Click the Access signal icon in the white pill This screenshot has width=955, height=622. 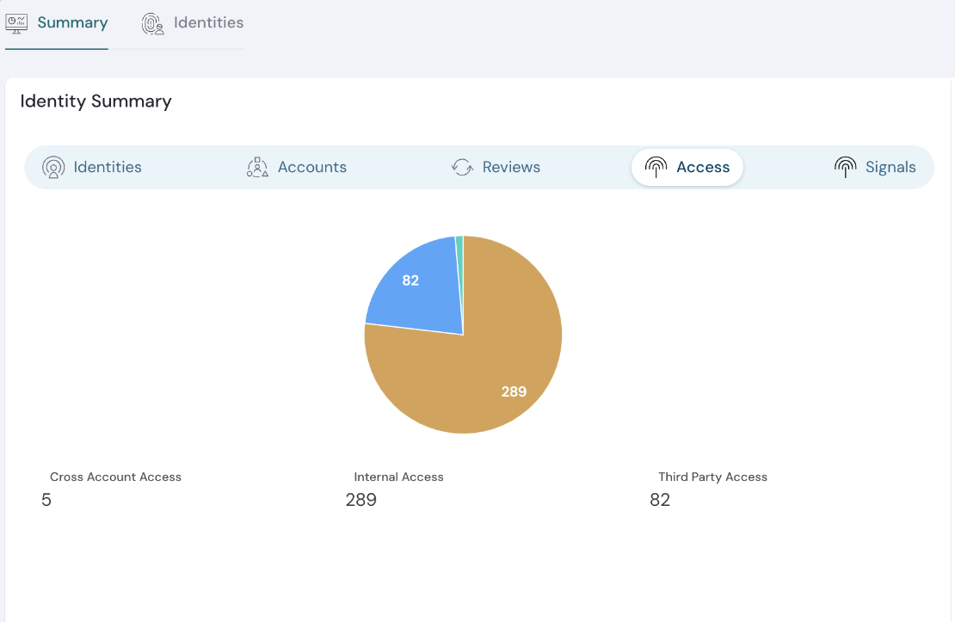655,167
